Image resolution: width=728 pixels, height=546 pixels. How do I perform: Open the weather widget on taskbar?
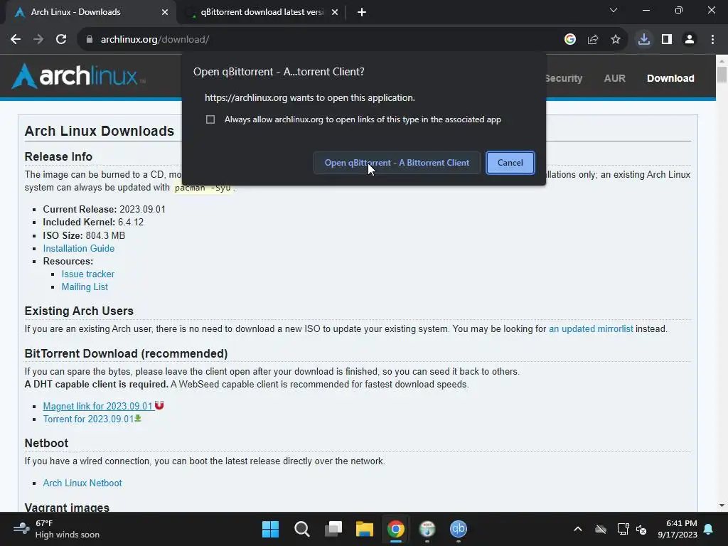pyautogui.click(x=56, y=529)
